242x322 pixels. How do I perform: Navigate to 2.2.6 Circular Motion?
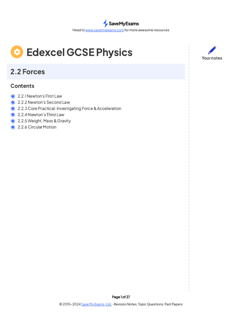(37, 127)
